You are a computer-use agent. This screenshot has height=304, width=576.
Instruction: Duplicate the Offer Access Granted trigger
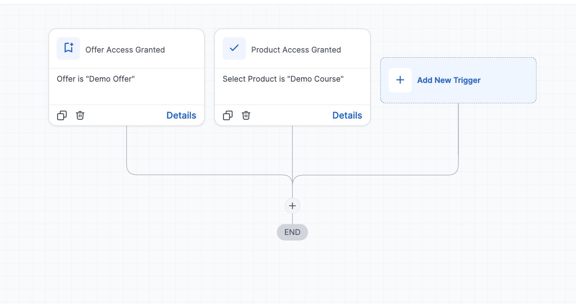tap(62, 116)
